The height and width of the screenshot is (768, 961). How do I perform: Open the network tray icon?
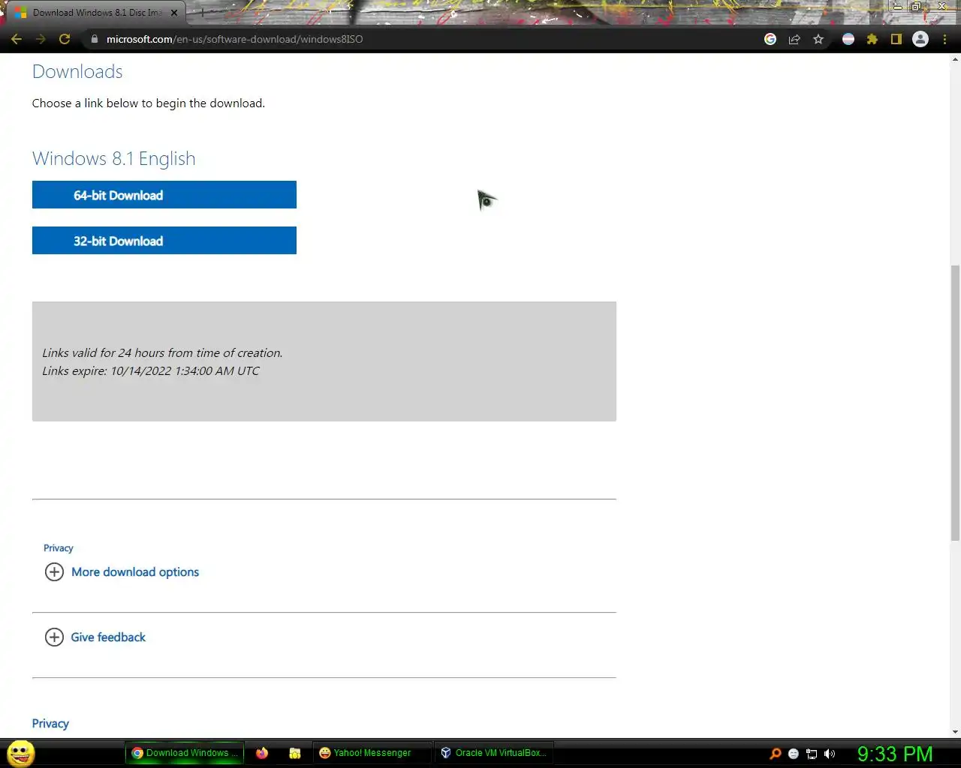click(812, 754)
